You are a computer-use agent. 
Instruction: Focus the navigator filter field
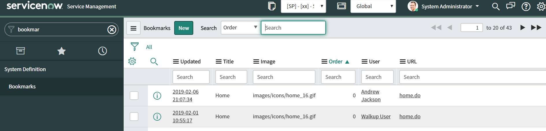(61, 29)
